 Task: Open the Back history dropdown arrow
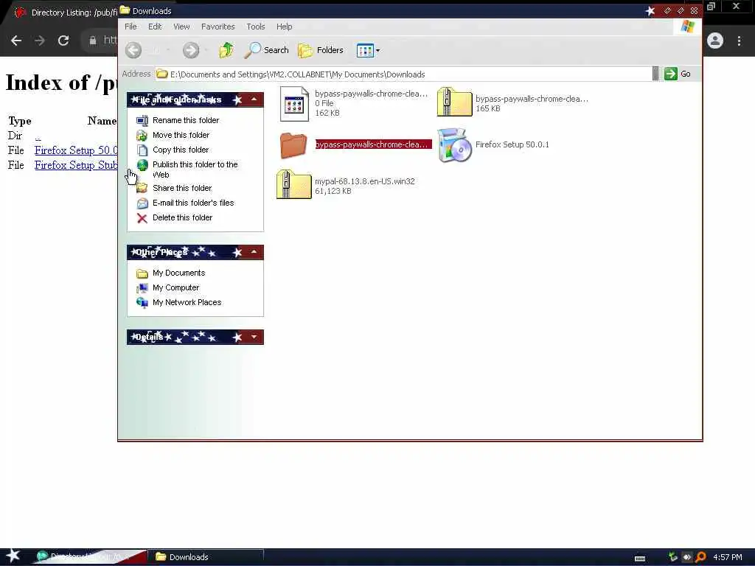tap(167, 50)
